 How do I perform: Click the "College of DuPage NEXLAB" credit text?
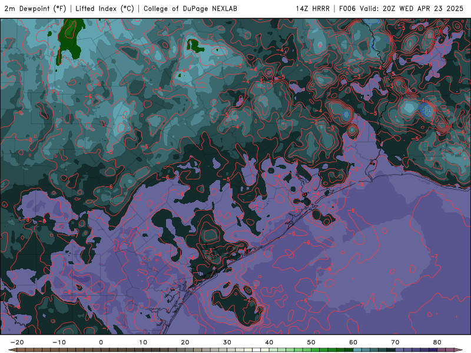pos(190,9)
